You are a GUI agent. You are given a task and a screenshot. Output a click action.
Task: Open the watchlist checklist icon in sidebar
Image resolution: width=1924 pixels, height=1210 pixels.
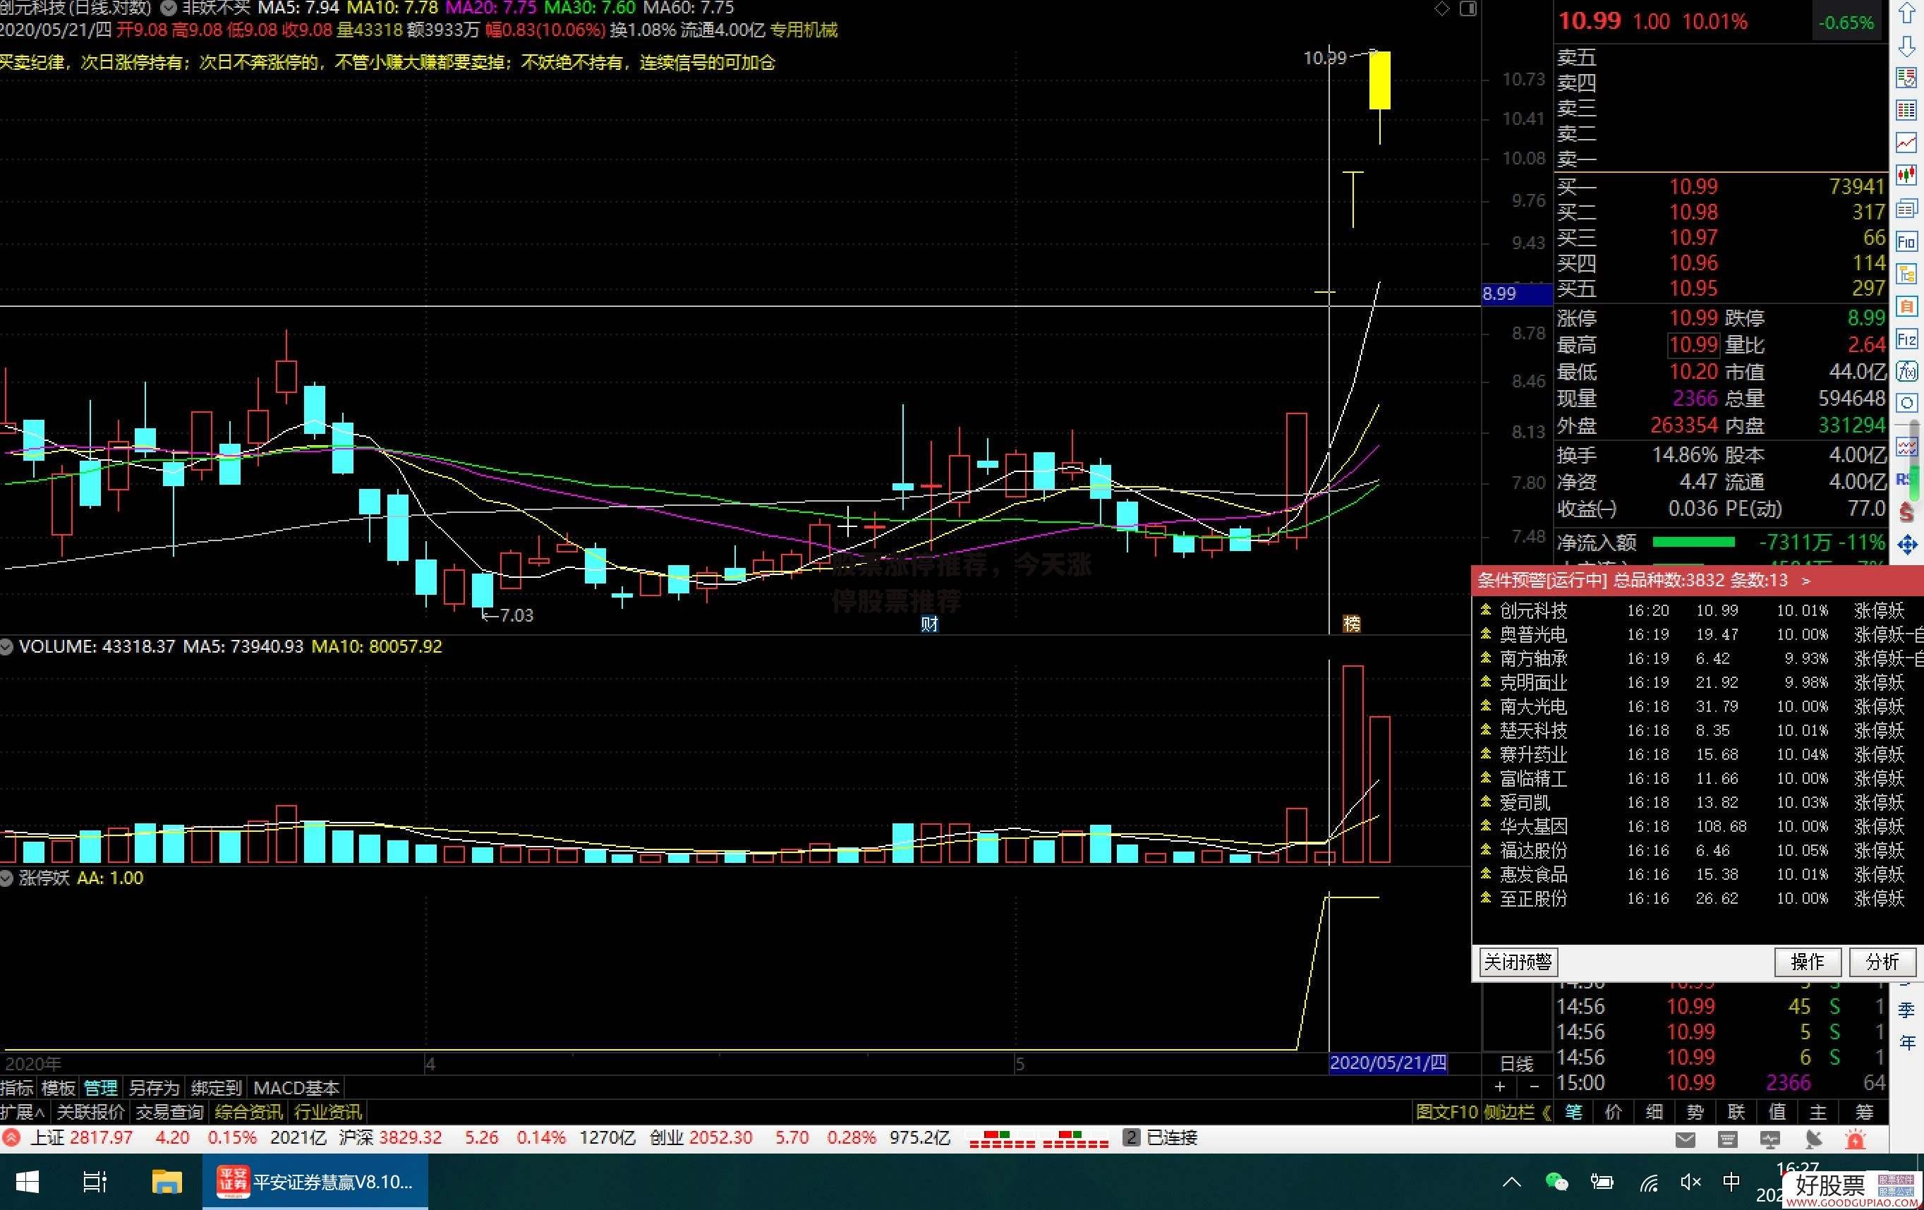pyautogui.click(x=1906, y=78)
